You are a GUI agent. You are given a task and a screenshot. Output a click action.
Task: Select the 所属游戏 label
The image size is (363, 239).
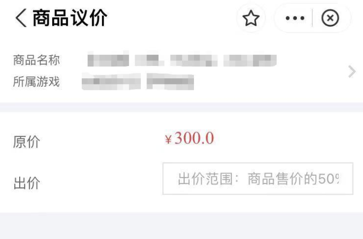coord(36,82)
